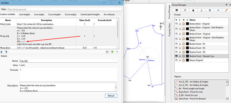Toggle eye for Bodice Back - Original - Dart Rotation Marks

click(176, 29)
